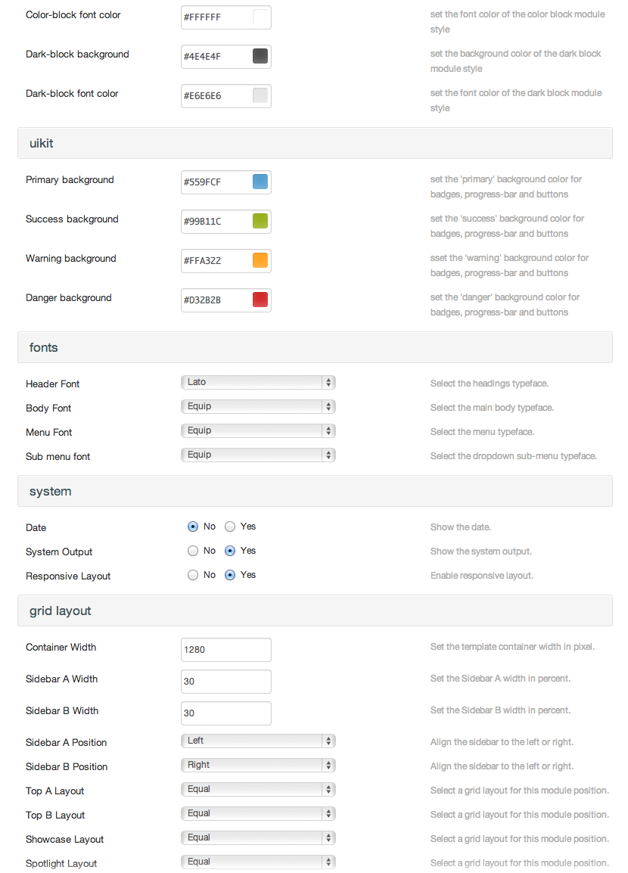Click the Primary background label

pyautogui.click(x=70, y=180)
